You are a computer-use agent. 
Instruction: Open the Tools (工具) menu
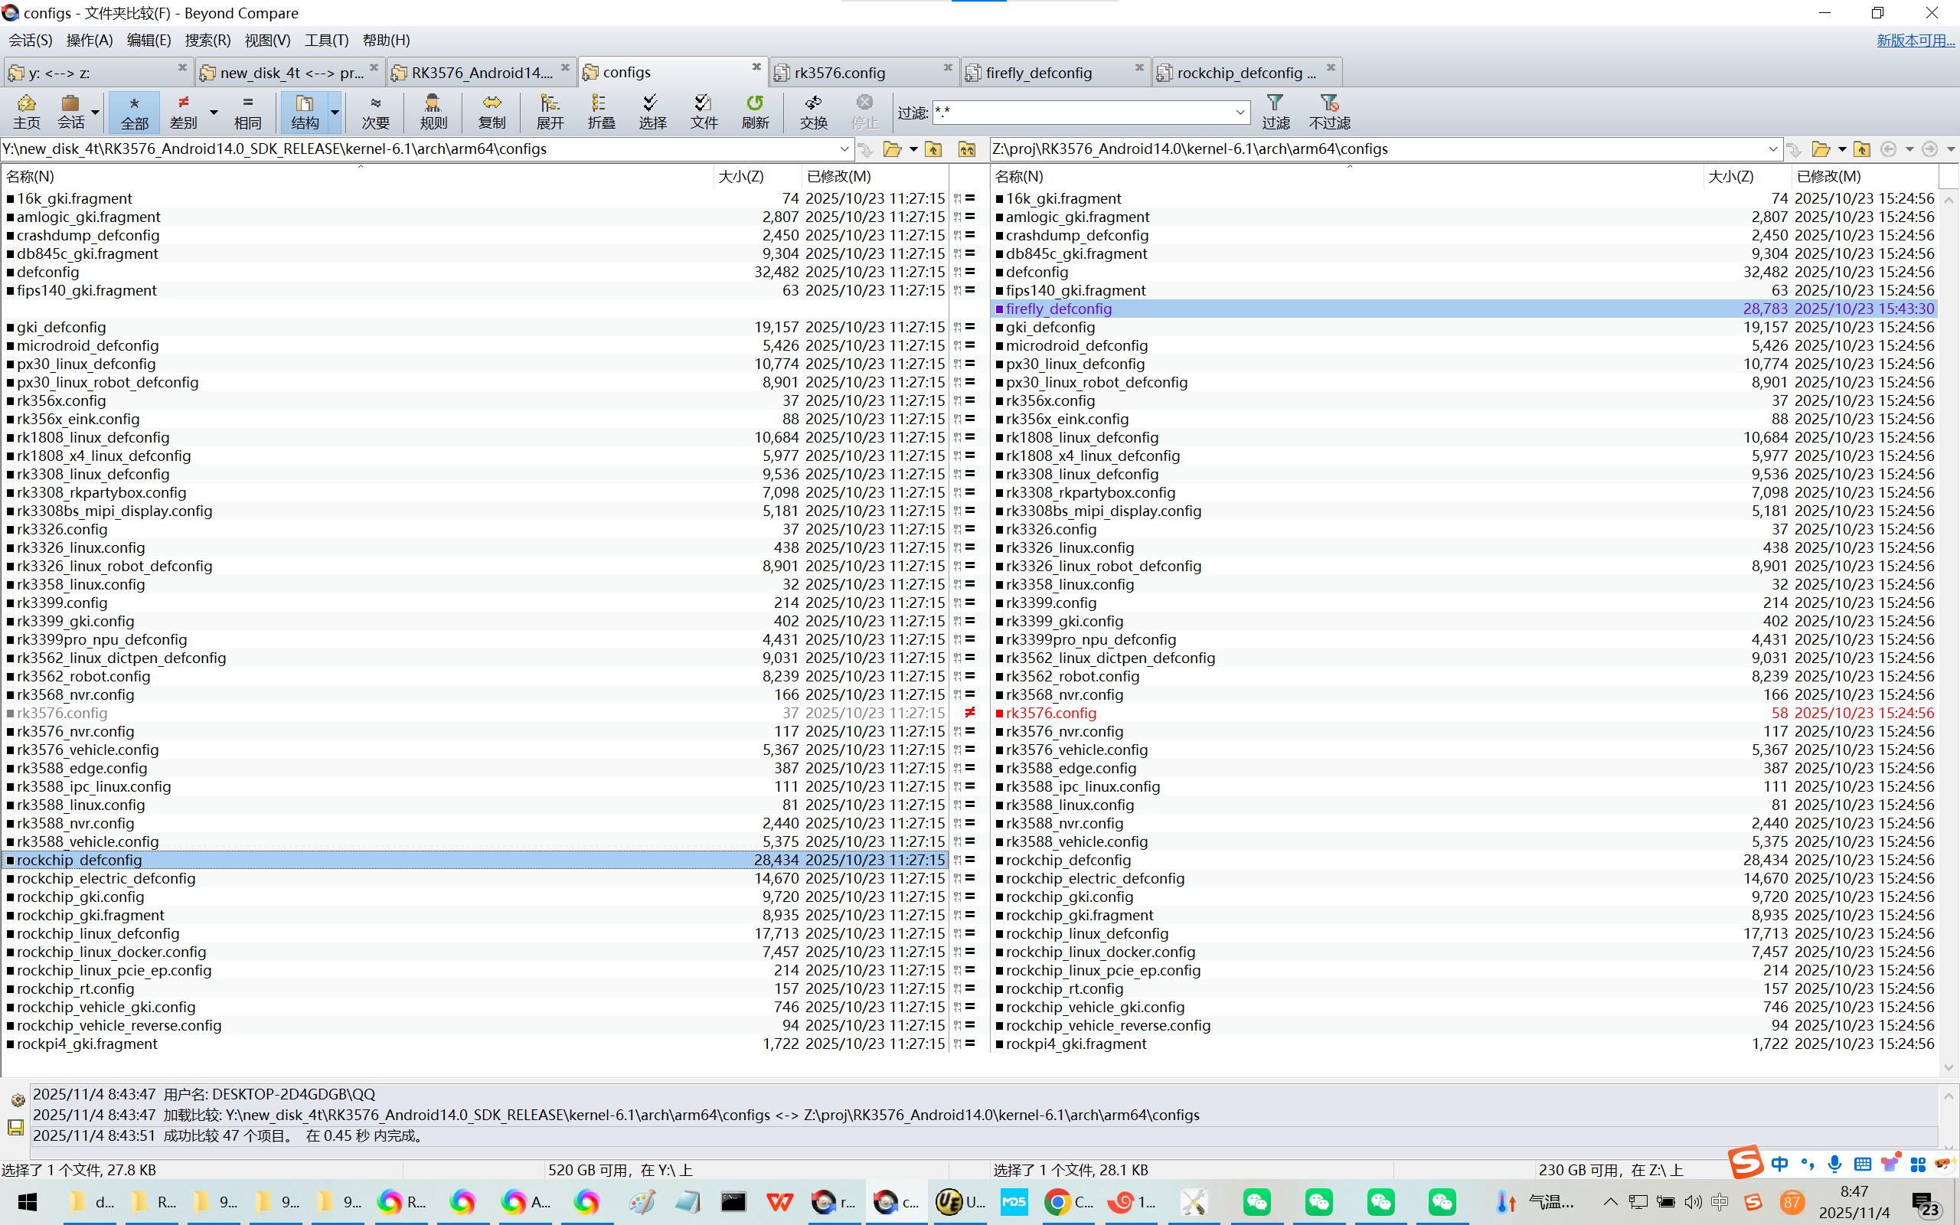coord(325,41)
